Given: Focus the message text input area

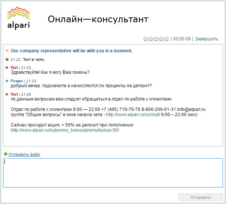Looking at the screenshot, I should tap(113, 173).
